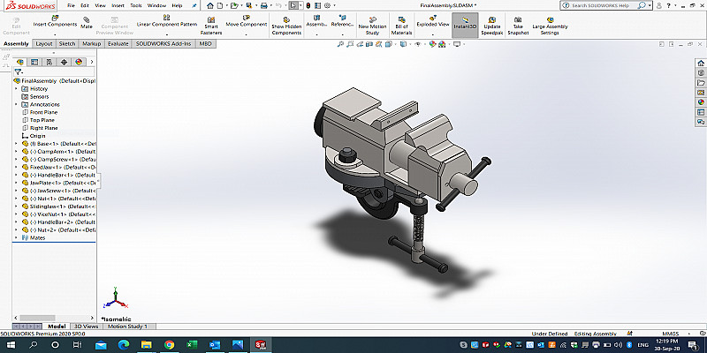Toggle the Instant3D mode button
Screen dimensions: 707x353
tap(465, 19)
